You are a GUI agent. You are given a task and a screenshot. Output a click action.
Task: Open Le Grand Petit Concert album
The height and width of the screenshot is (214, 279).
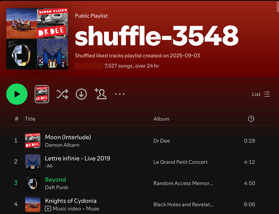point(180,162)
